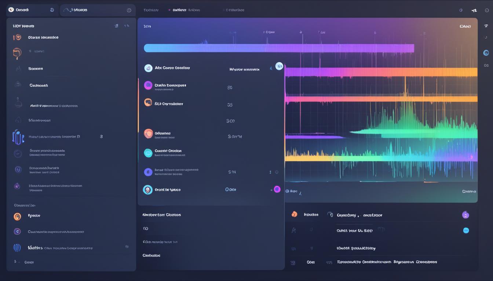The image size is (493, 281).
Task: Click the blue mixer sliders icon in sidebar
Action: tap(18, 137)
